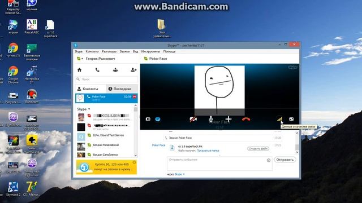362x203 pixels.
Task: Switch to the Последние tab
Action: click(x=122, y=89)
